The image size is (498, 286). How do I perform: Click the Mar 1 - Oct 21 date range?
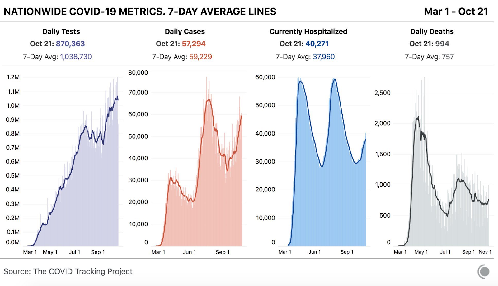456,12
